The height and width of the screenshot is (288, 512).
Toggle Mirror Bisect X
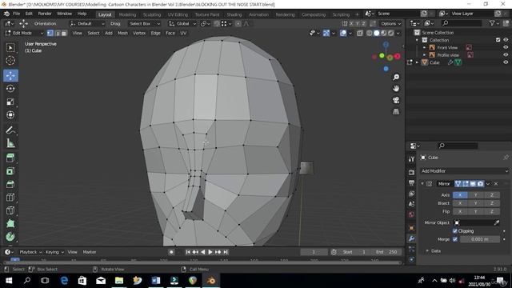[460, 203]
